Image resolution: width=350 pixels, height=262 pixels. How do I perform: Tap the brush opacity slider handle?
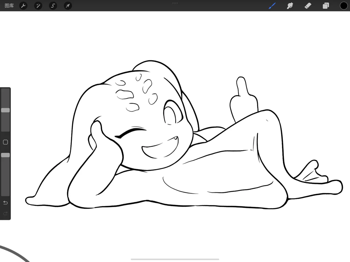pos(5,155)
